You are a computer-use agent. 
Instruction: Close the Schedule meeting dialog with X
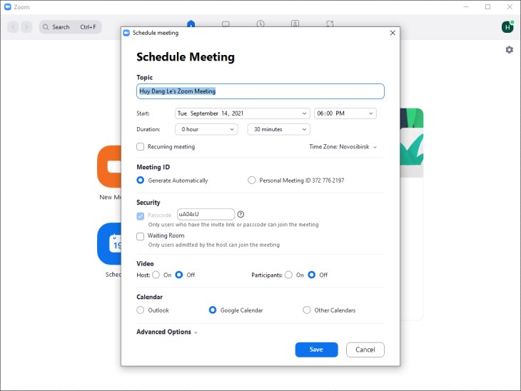tap(392, 33)
